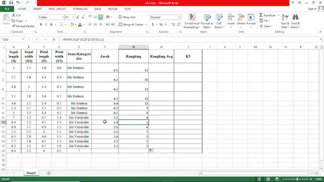
Task: Increase the cell indent
Action: (x=113, y=25)
